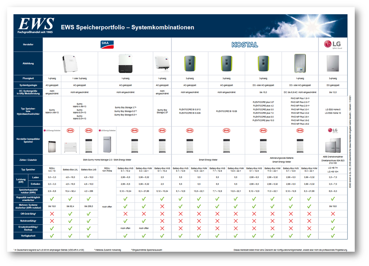This screenshot has width=369, height=266.
Task: Click the SMA Sunny Home Manager 2.0 text
Action: (107, 159)
